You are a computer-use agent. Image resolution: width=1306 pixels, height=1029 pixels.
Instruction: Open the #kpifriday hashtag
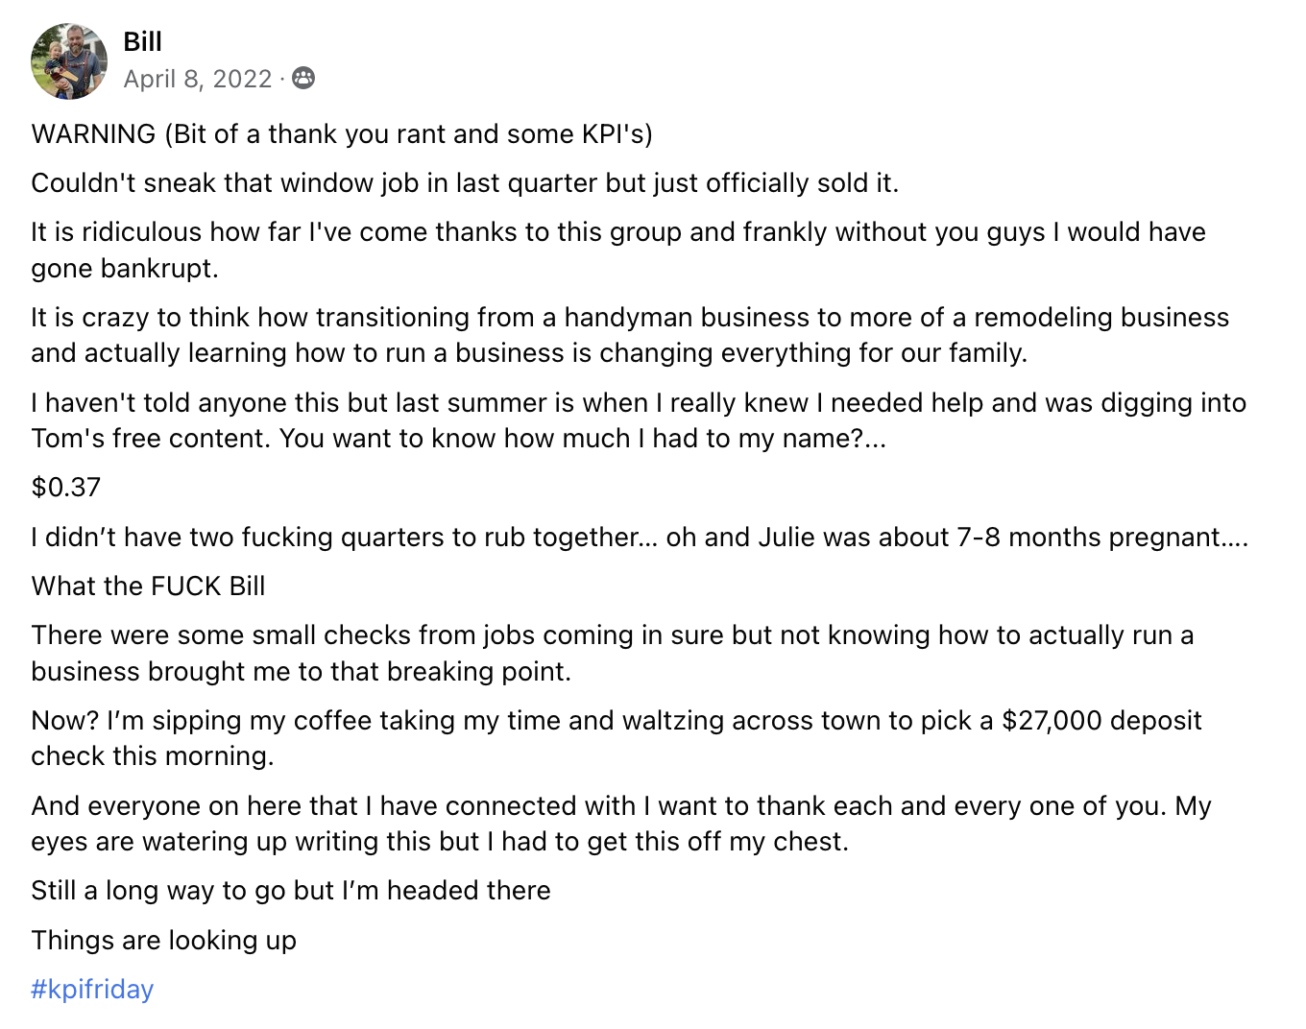tap(92, 990)
